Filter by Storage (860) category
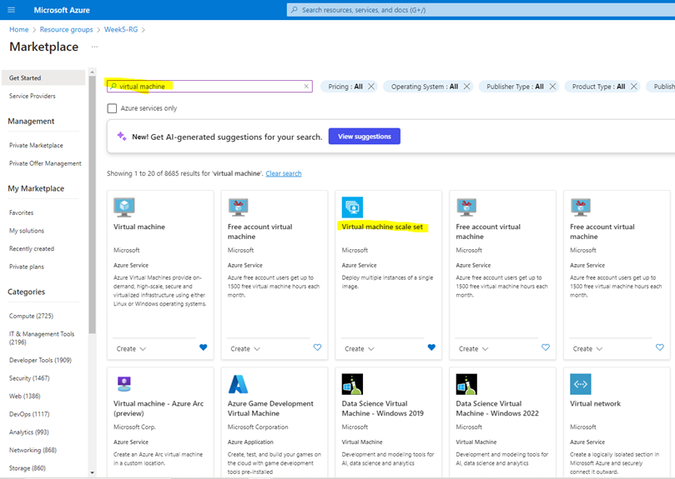This screenshot has width=675, height=479. click(x=28, y=468)
